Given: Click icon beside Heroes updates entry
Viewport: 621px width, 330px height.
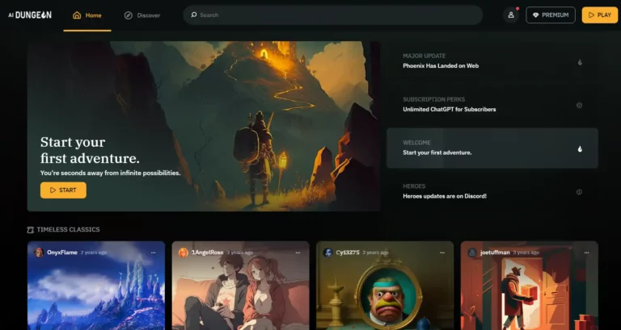Looking at the screenshot, I should coord(579,192).
